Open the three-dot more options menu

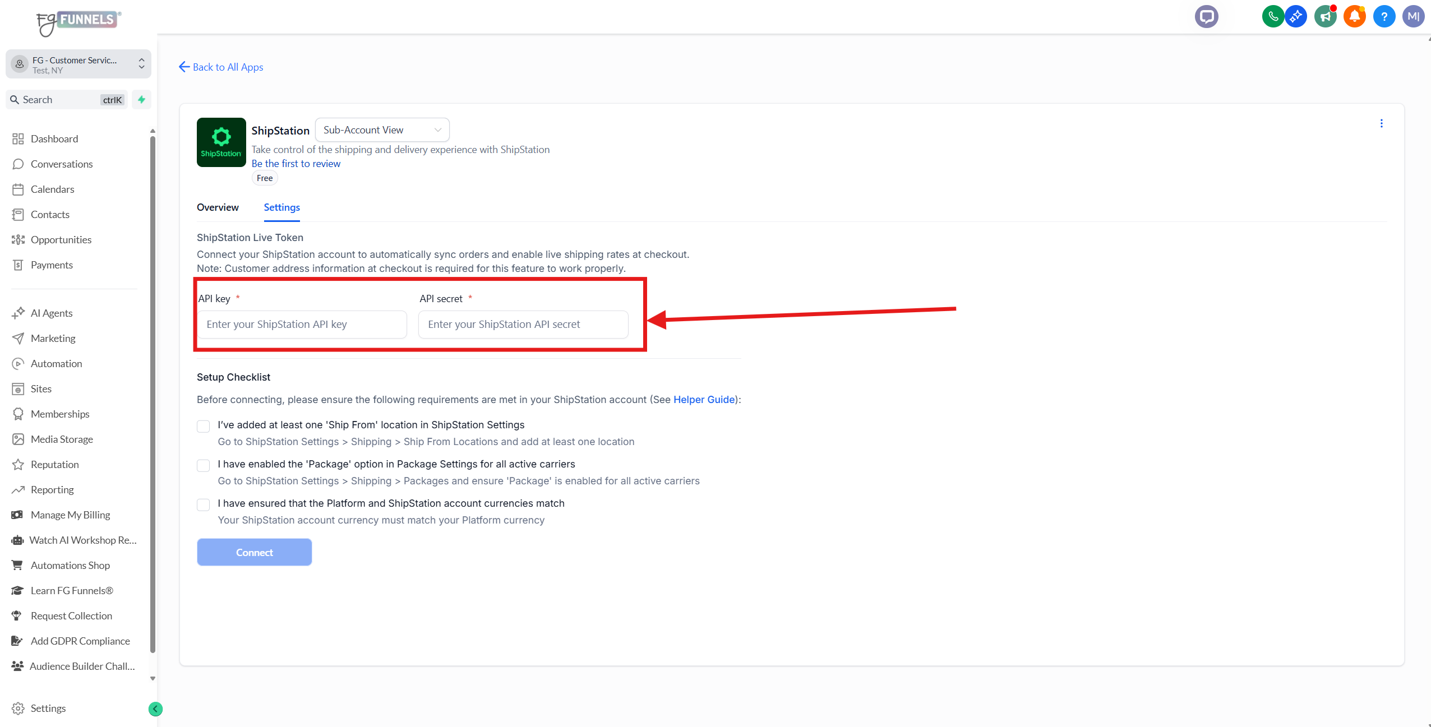click(1382, 123)
